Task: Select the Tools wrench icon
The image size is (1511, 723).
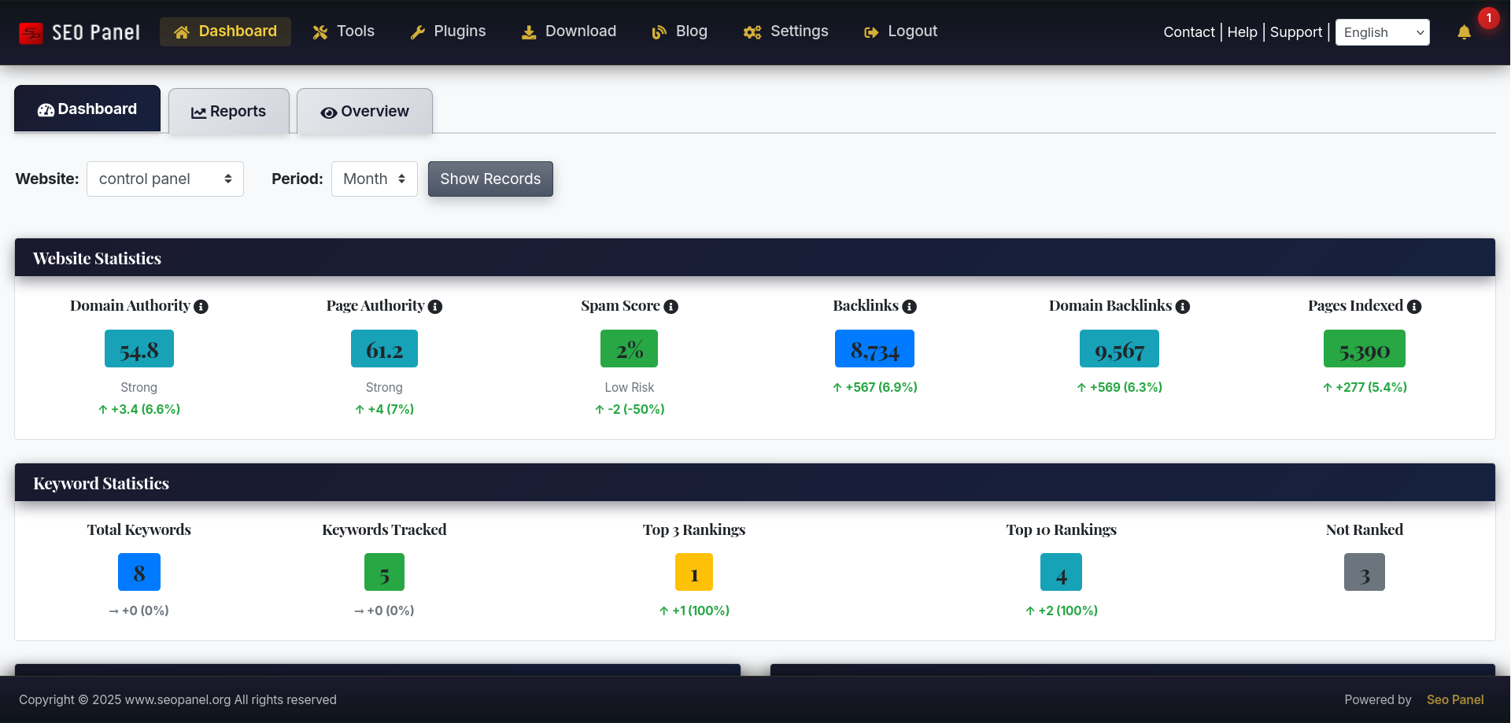Action: (320, 31)
